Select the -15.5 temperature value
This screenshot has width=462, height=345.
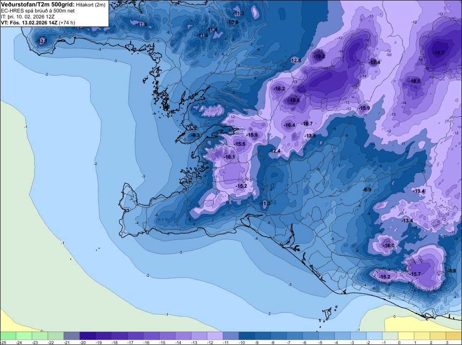(240, 144)
